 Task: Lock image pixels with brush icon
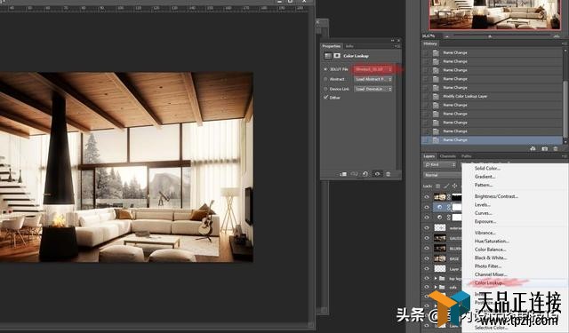[446, 186]
